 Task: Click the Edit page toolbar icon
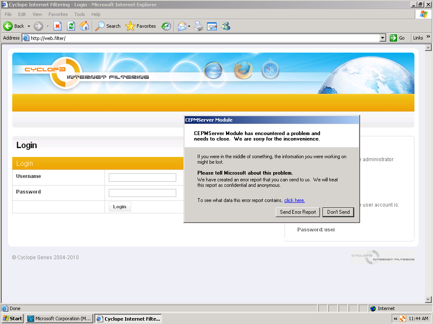click(212, 26)
